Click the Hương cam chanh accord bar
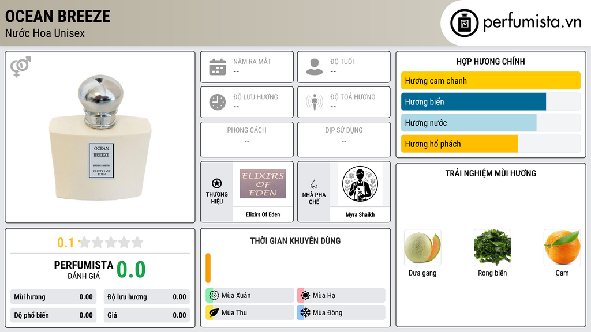Viewport: 591px width, 332px height. 491,81
